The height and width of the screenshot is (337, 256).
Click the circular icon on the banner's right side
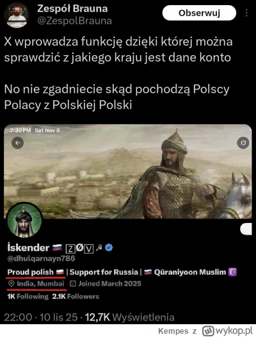pyautogui.click(x=243, y=143)
